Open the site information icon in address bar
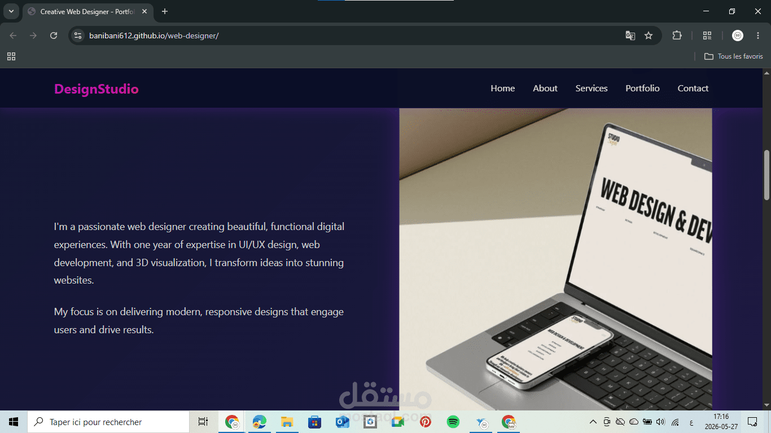The width and height of the screenshot is (771, 433). pyautogui.click(x=78, y=36)
